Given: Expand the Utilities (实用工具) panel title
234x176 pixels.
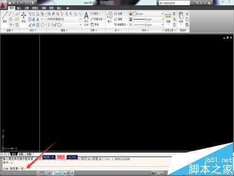Looking at the screenshot, I should tap(170, 30).
